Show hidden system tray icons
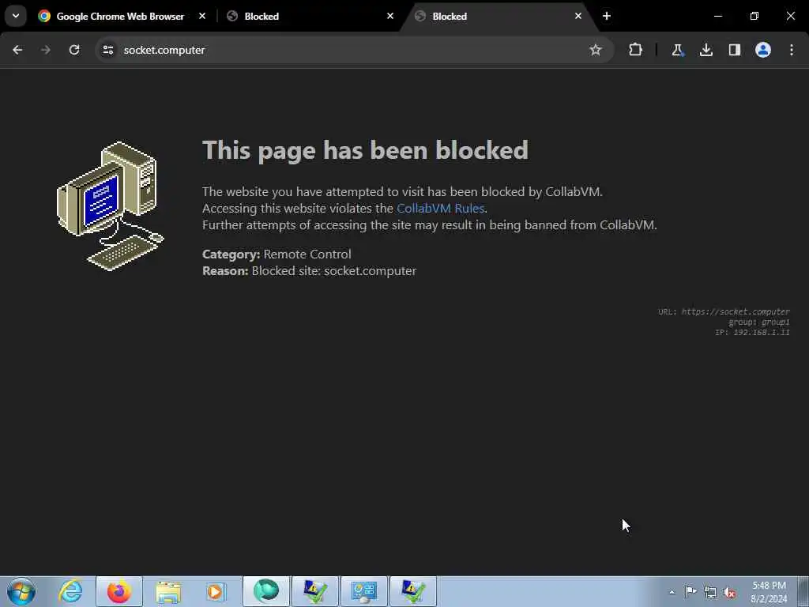The height and width of the screenshot is (607, 809). click(x=672, y=592)
